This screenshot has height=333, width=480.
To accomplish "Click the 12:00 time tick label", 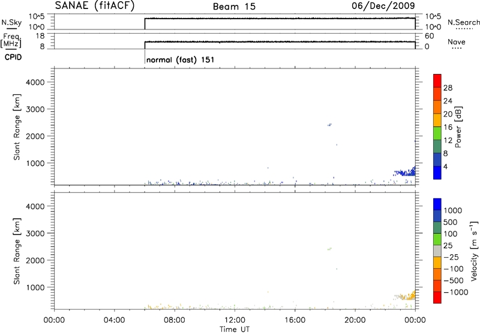I will pos(235,320).
